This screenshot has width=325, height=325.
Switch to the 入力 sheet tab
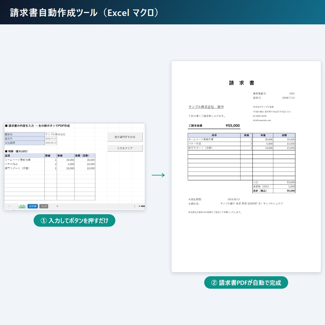[x=22, y=206]
